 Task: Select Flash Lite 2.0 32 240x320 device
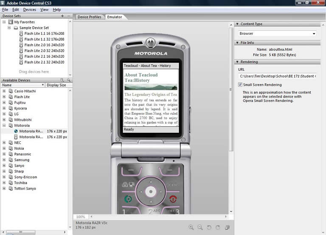point(42,51)
